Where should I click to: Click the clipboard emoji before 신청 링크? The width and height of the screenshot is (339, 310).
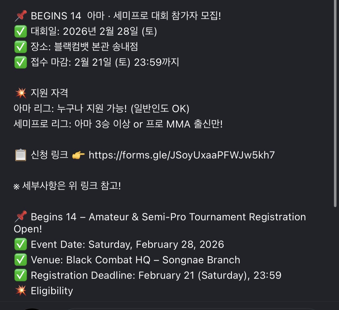(21, 155)
